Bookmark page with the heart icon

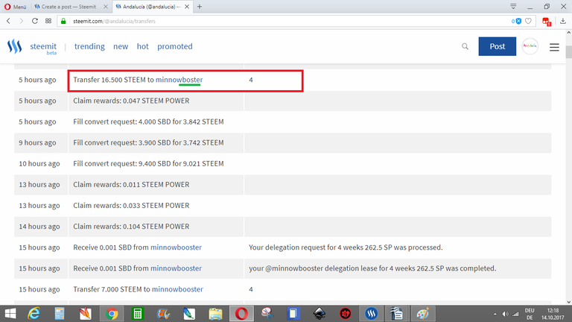point(528,21)
